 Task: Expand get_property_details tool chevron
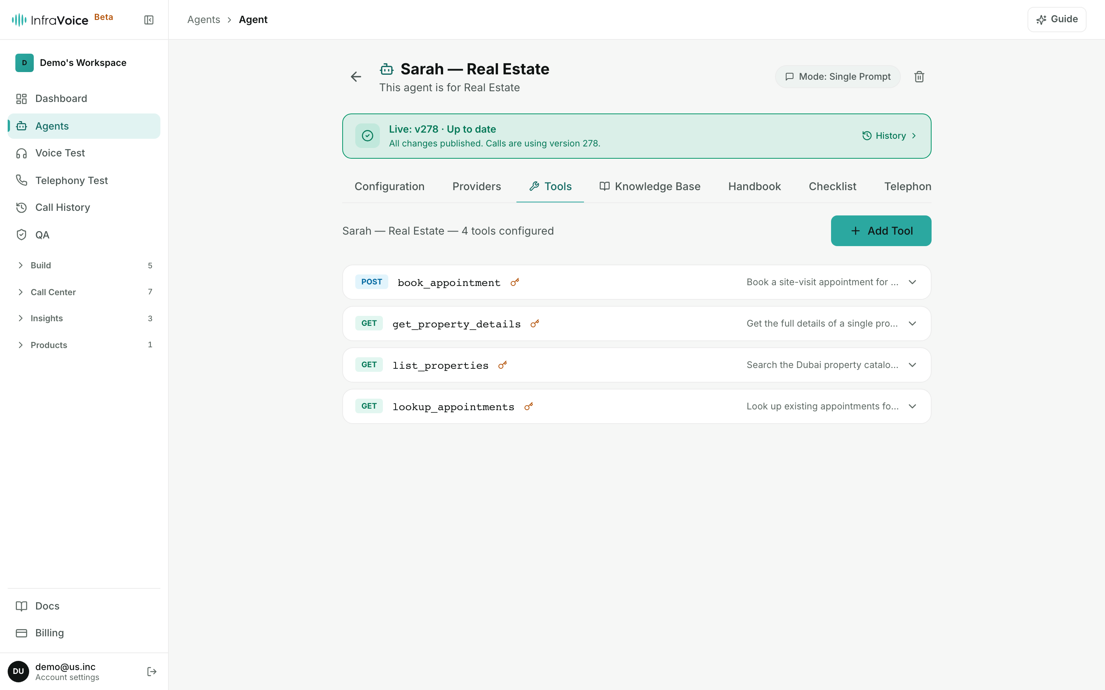point(912,324)
